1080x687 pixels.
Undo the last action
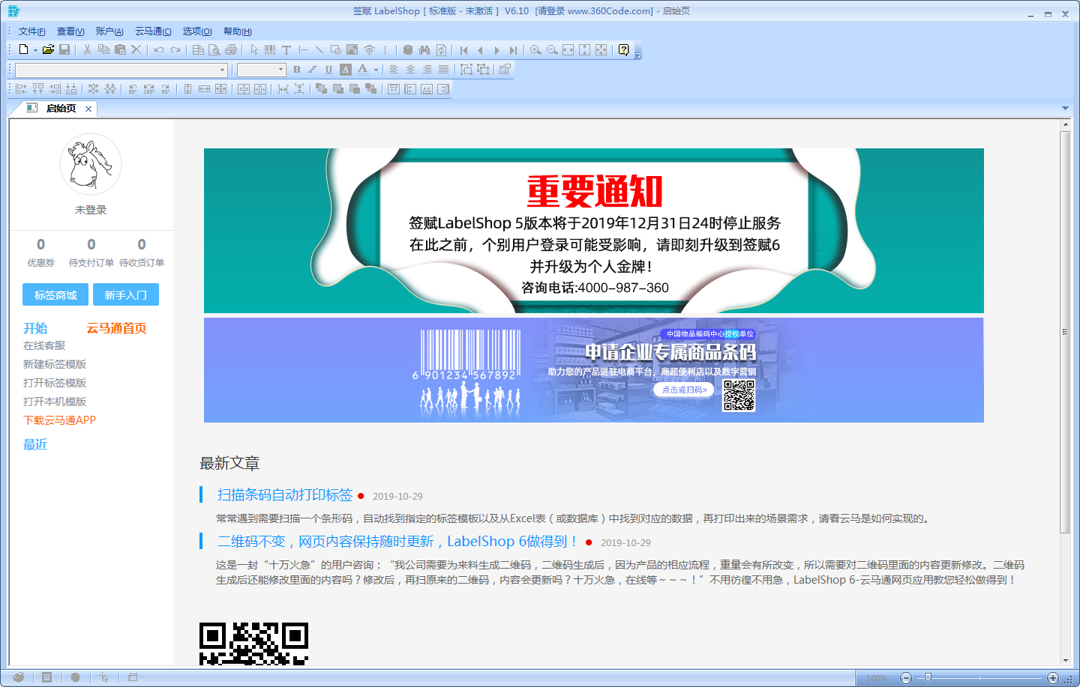pyautogui.click(x=159, y=50)
